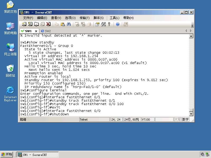This screenshot has height=158, width=211.
Task: Click 'shutdown' command in terminal
Action: point(60,114)
